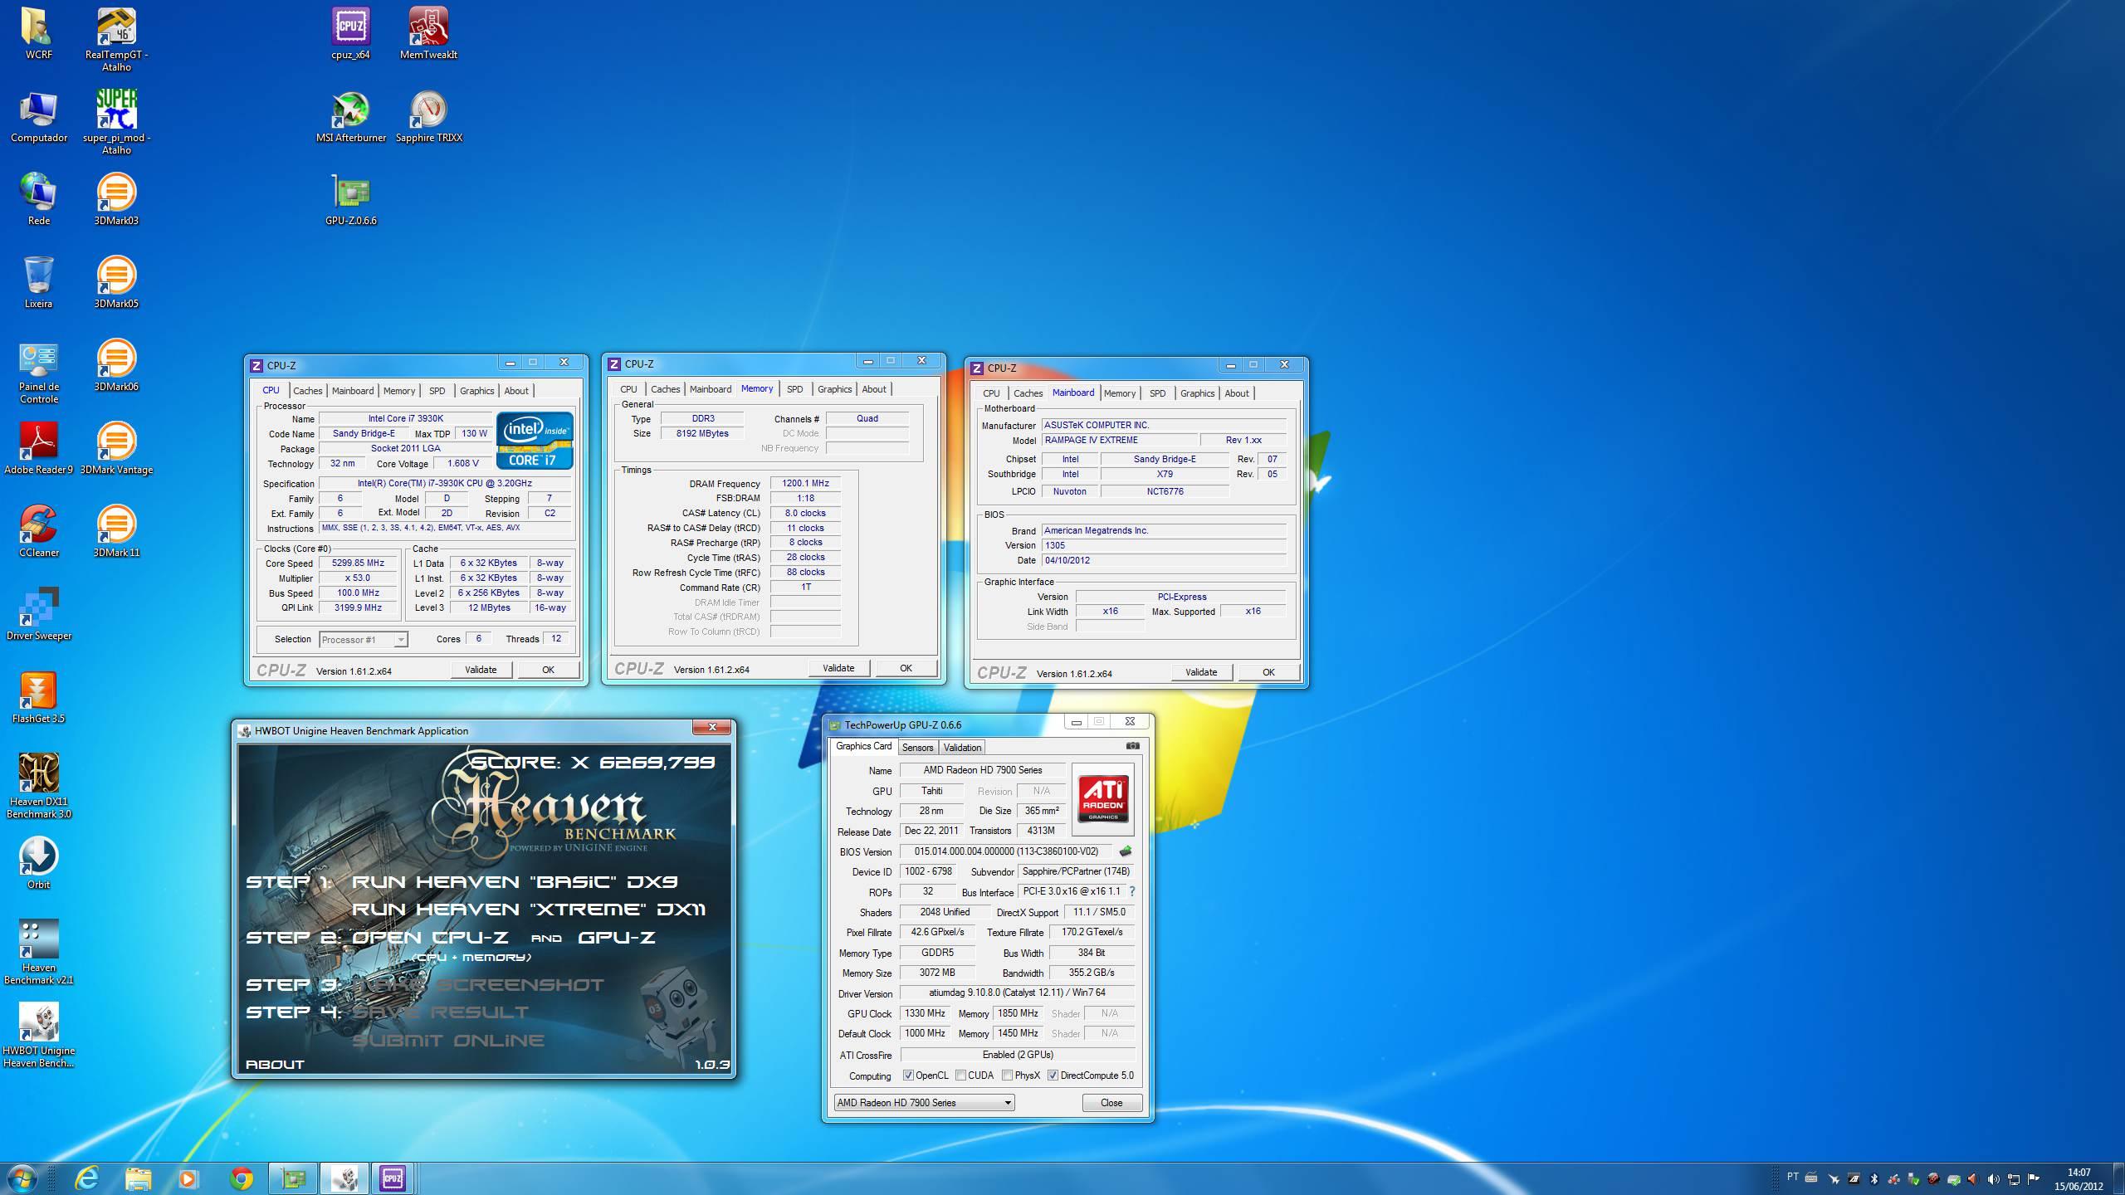Open the cpuz_x64 desktop icon
The width and height of the screenshot is (2125, 1195).
click(x=350, y=33)
